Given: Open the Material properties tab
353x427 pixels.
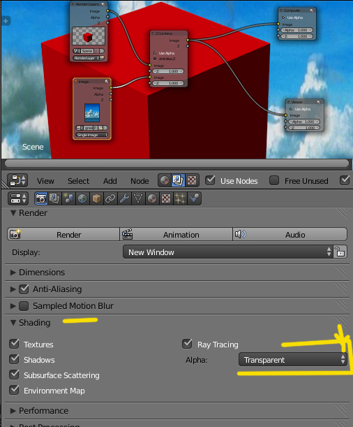Looking at the screenshot, I should [152, 198].
